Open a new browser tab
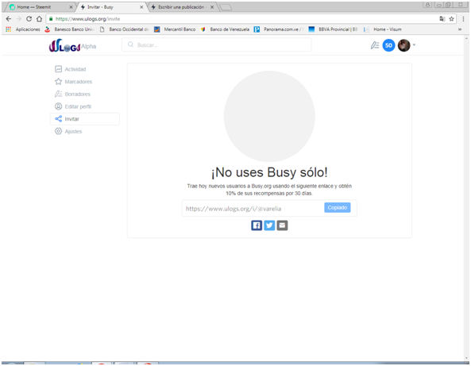This screenshot has height=366, width=471. 226,7
